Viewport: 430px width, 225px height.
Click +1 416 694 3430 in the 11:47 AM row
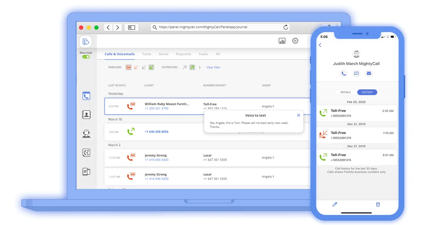coord(157,179)
